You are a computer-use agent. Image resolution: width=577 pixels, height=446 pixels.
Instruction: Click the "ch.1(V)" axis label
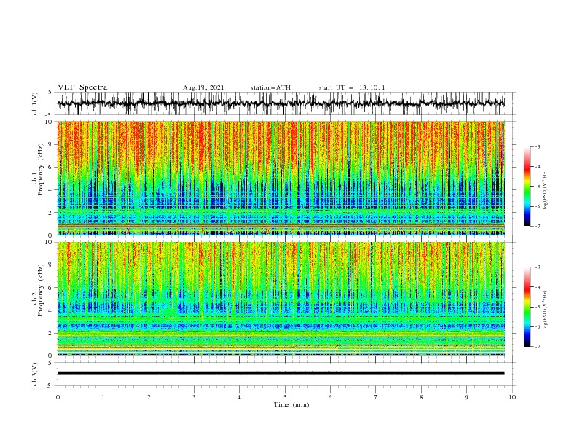click(x=35, y=103)
